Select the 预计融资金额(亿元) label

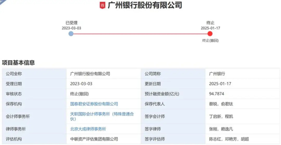point(162,94)
